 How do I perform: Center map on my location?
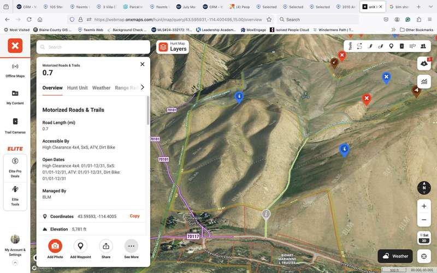[x=424, y=256]
